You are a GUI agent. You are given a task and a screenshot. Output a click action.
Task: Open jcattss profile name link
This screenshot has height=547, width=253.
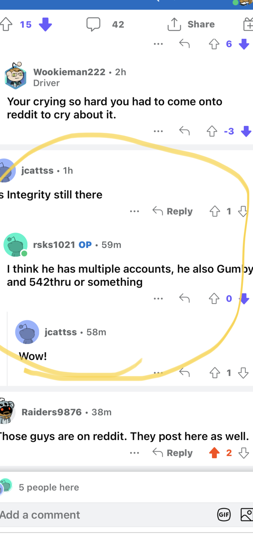tap(37, 171)
